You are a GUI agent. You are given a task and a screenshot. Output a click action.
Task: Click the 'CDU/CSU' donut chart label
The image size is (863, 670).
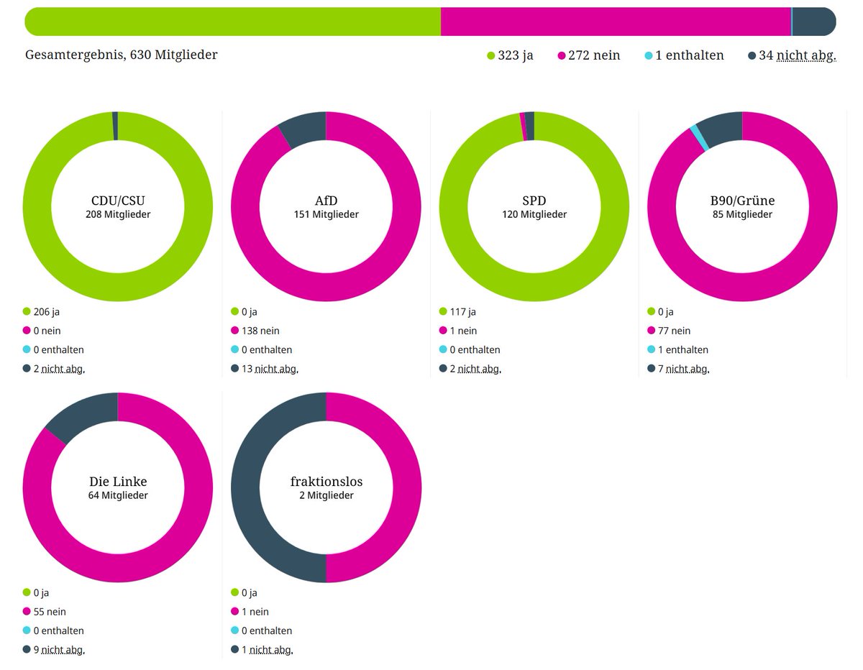coord(118,201)
